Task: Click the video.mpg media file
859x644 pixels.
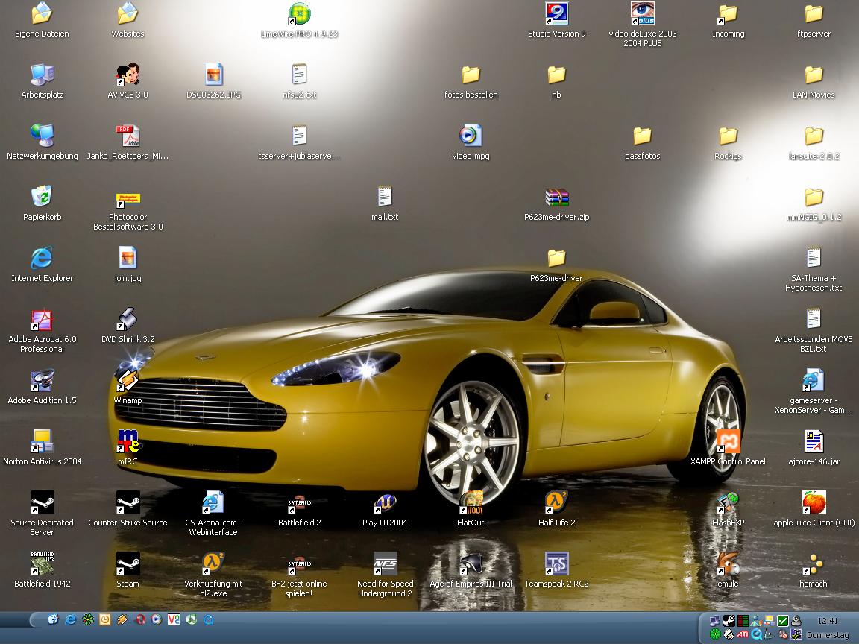Action: pos(471,136)
